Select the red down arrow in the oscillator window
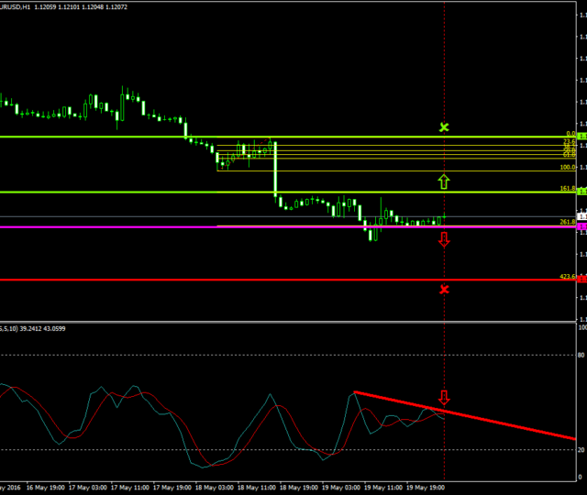This screenshot has width=587, height=495. pos(444,397)
